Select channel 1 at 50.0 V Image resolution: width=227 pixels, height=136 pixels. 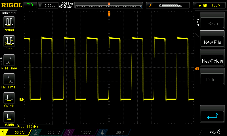tap(16, 132)
